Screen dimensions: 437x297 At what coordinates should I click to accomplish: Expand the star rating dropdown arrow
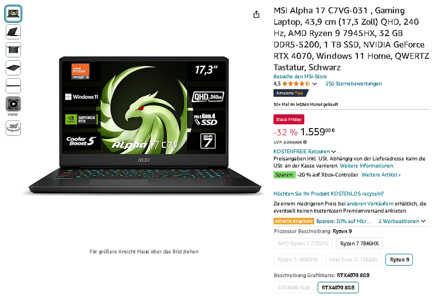coord(315,84)
